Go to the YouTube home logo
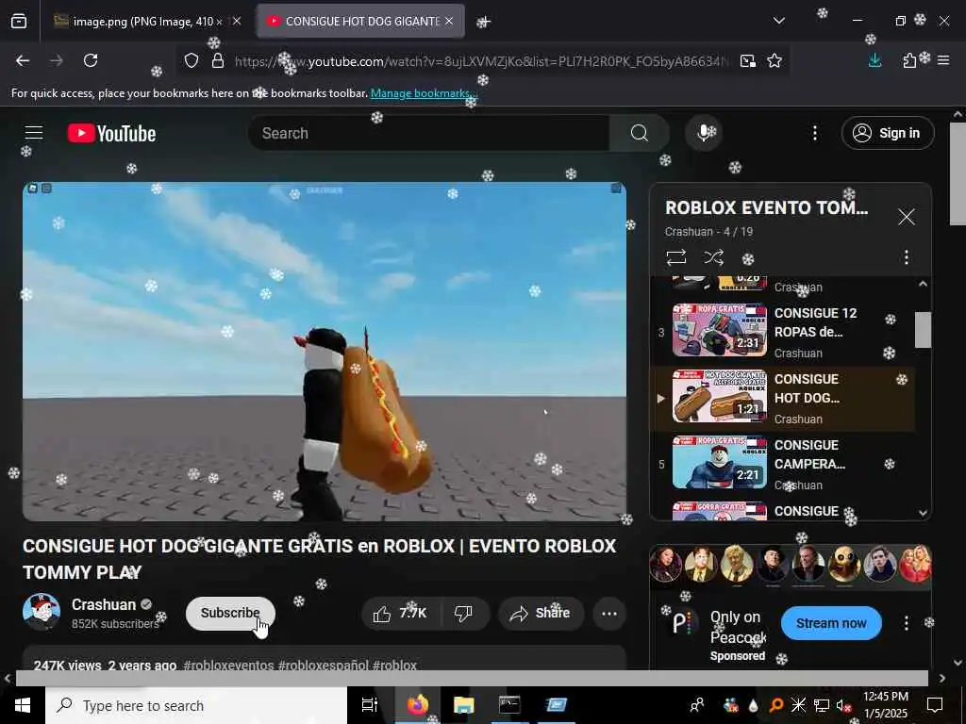 tap(111, 133)
